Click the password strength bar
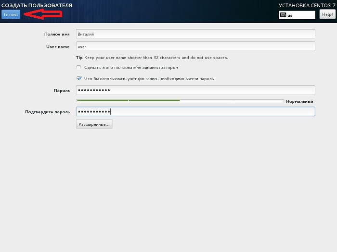Viewport: 337px width, 252px height. pos(180,100)
